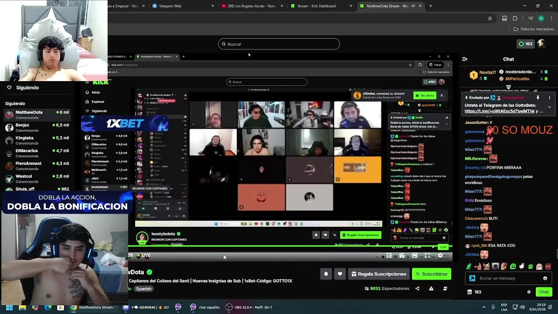Close the Kick Dashboard tab
558x314 pixels.
point(351,6)
